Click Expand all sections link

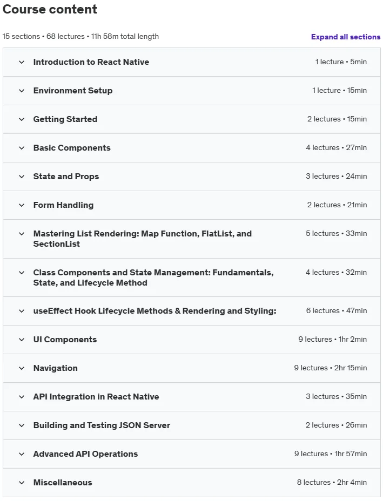click(x=346, y=37)
